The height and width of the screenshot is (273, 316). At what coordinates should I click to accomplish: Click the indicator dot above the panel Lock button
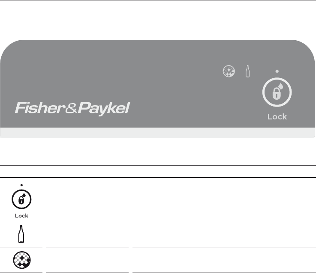point(277,71)
